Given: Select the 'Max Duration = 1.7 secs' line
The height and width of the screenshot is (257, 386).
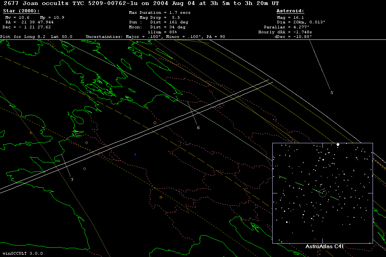Looking at the screenshot, I should point(160,13).
